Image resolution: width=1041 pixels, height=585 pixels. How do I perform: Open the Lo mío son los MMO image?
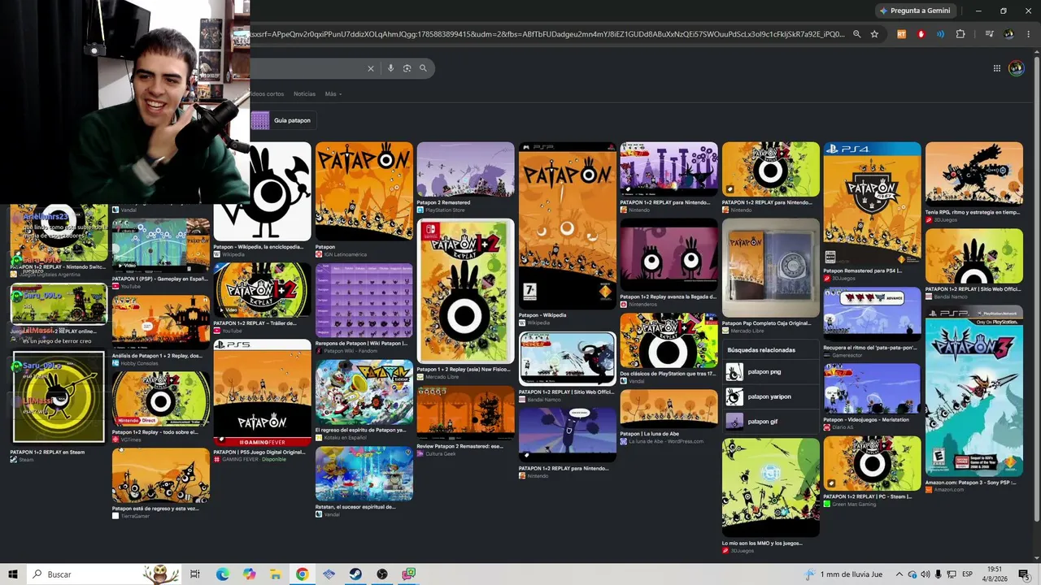point(770,487)
